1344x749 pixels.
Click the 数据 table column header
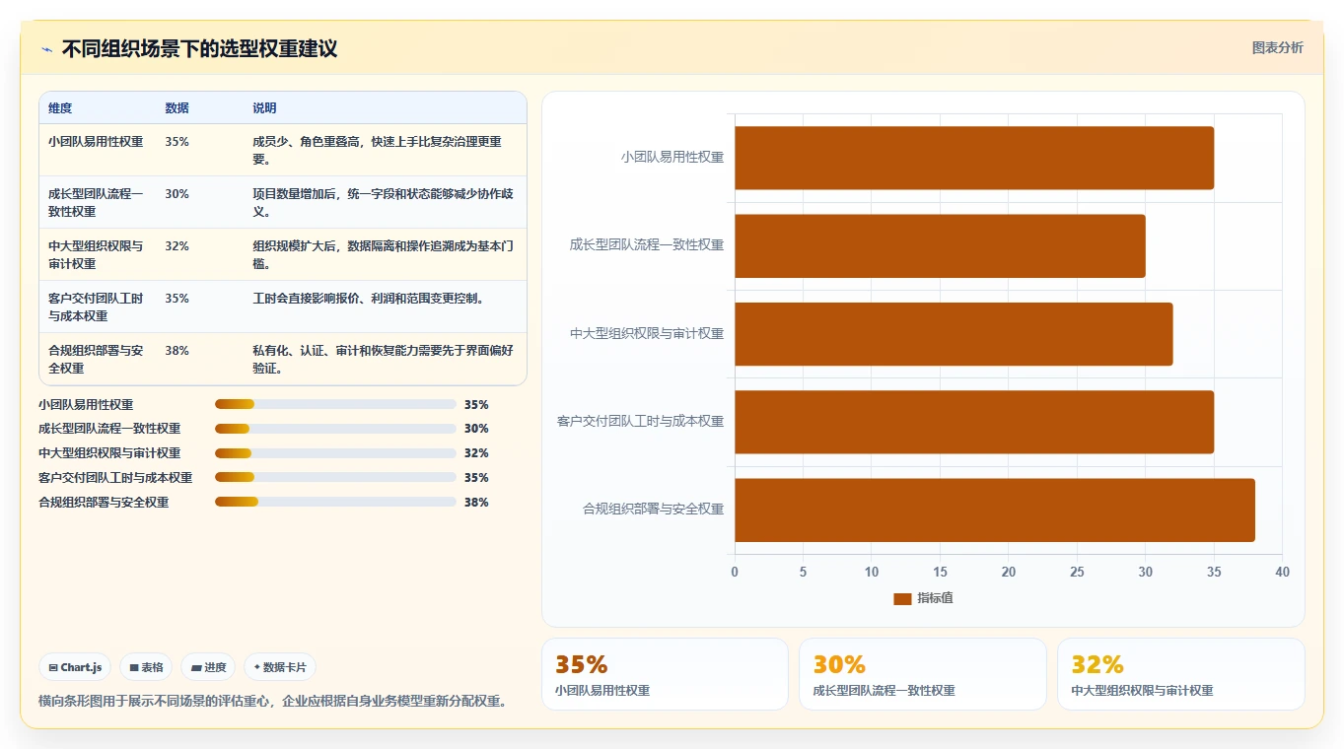pyautogui.click(x=177, y=108)
